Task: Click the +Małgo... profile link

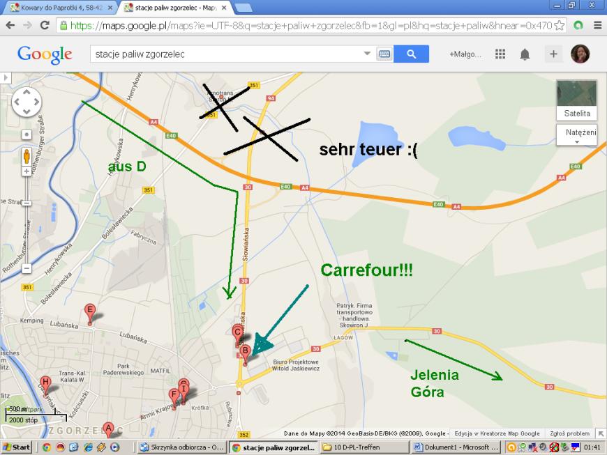Action: click(x=465, y=54)
